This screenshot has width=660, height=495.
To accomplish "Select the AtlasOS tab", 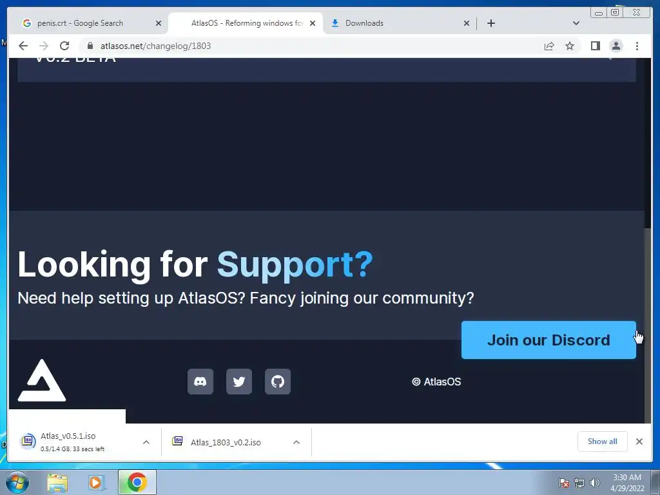I will point(244,23).
